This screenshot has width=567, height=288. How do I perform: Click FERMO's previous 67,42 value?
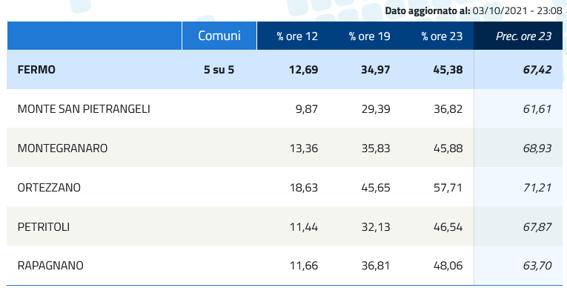537,70
